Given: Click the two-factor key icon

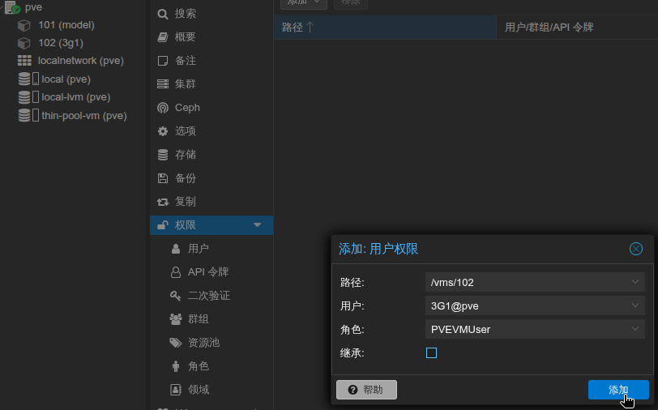Looking at the screenshot, I should click(x=176, y=296).
